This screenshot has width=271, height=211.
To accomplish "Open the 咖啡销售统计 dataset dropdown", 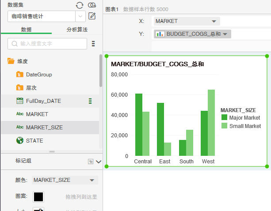I will (80, 16).
